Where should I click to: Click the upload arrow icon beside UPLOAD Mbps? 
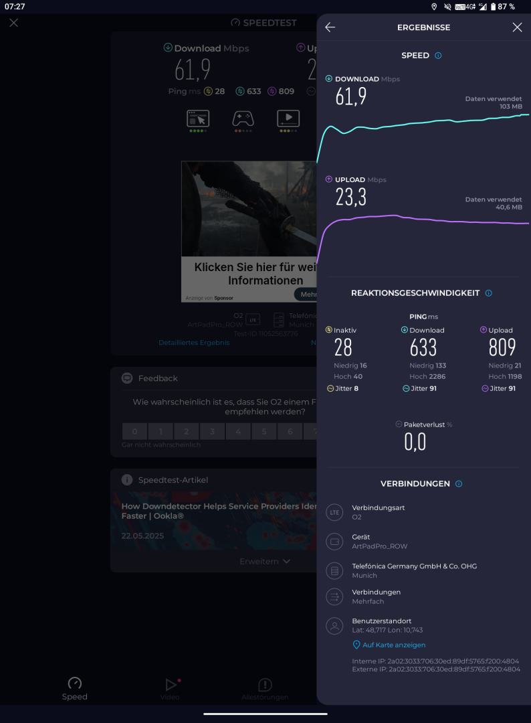(329, 179)
